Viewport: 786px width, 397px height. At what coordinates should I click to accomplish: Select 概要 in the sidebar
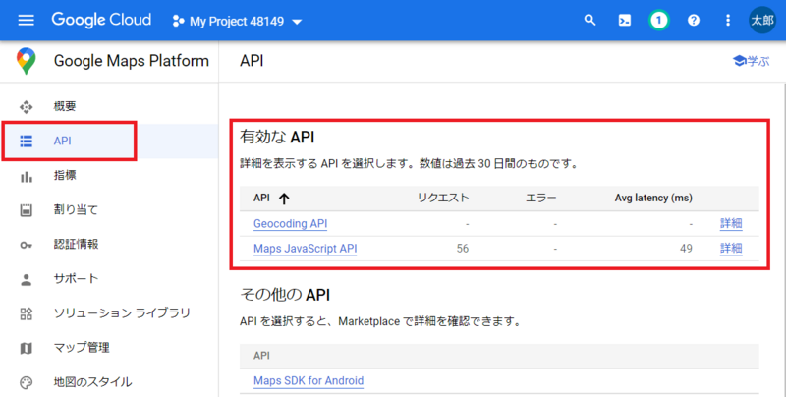tap(65, 106)
